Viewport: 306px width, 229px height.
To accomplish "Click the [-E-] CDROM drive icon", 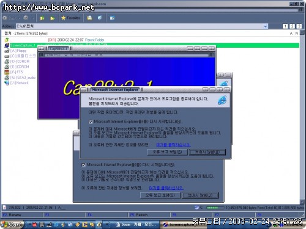I will pyautogui.click(x=7, y=67).
